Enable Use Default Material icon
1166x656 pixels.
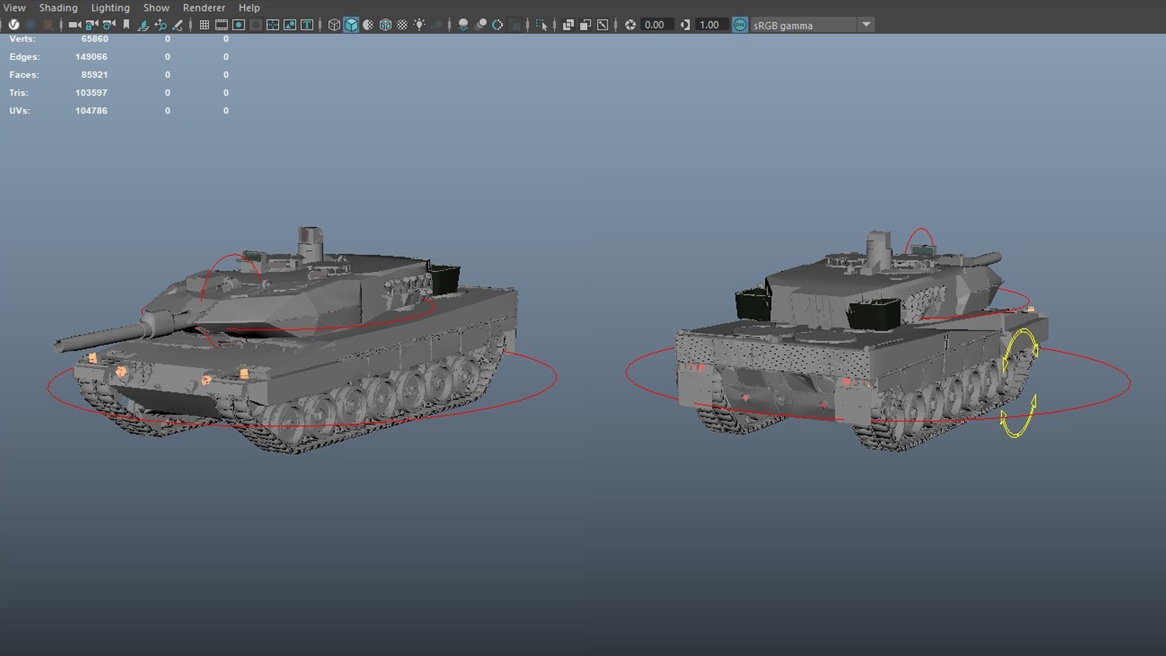tap(368, 25)
